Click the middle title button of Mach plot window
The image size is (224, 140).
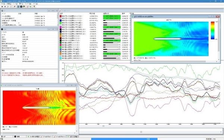pos(72,85)
